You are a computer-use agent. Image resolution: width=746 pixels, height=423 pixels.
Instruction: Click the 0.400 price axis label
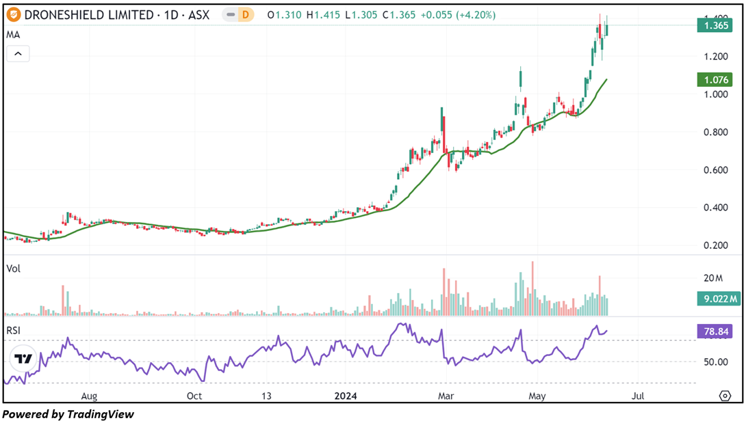coord(716,208)
